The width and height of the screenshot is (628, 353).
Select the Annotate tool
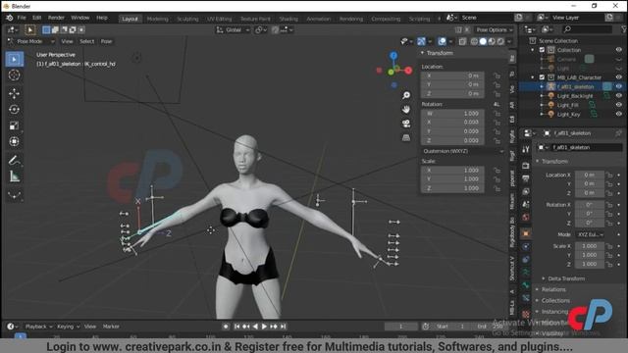[x=15, y=160]
